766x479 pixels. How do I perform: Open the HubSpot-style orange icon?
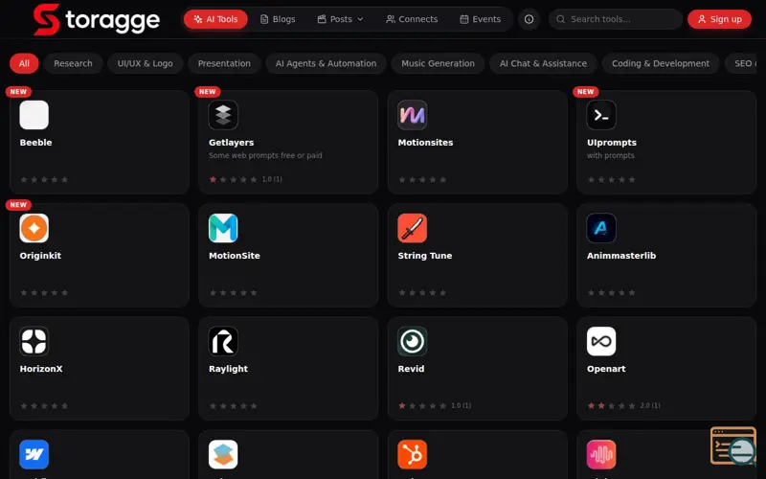(413, 454)
